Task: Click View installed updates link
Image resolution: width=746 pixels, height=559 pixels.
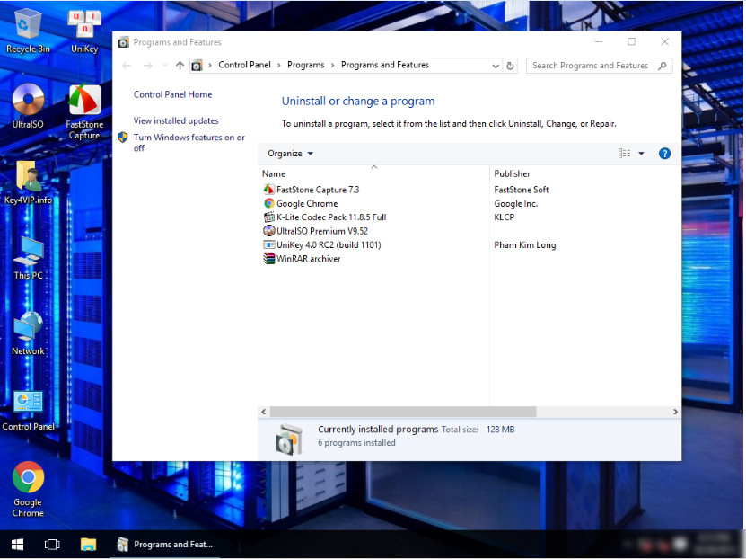Action: click(176, 120)
